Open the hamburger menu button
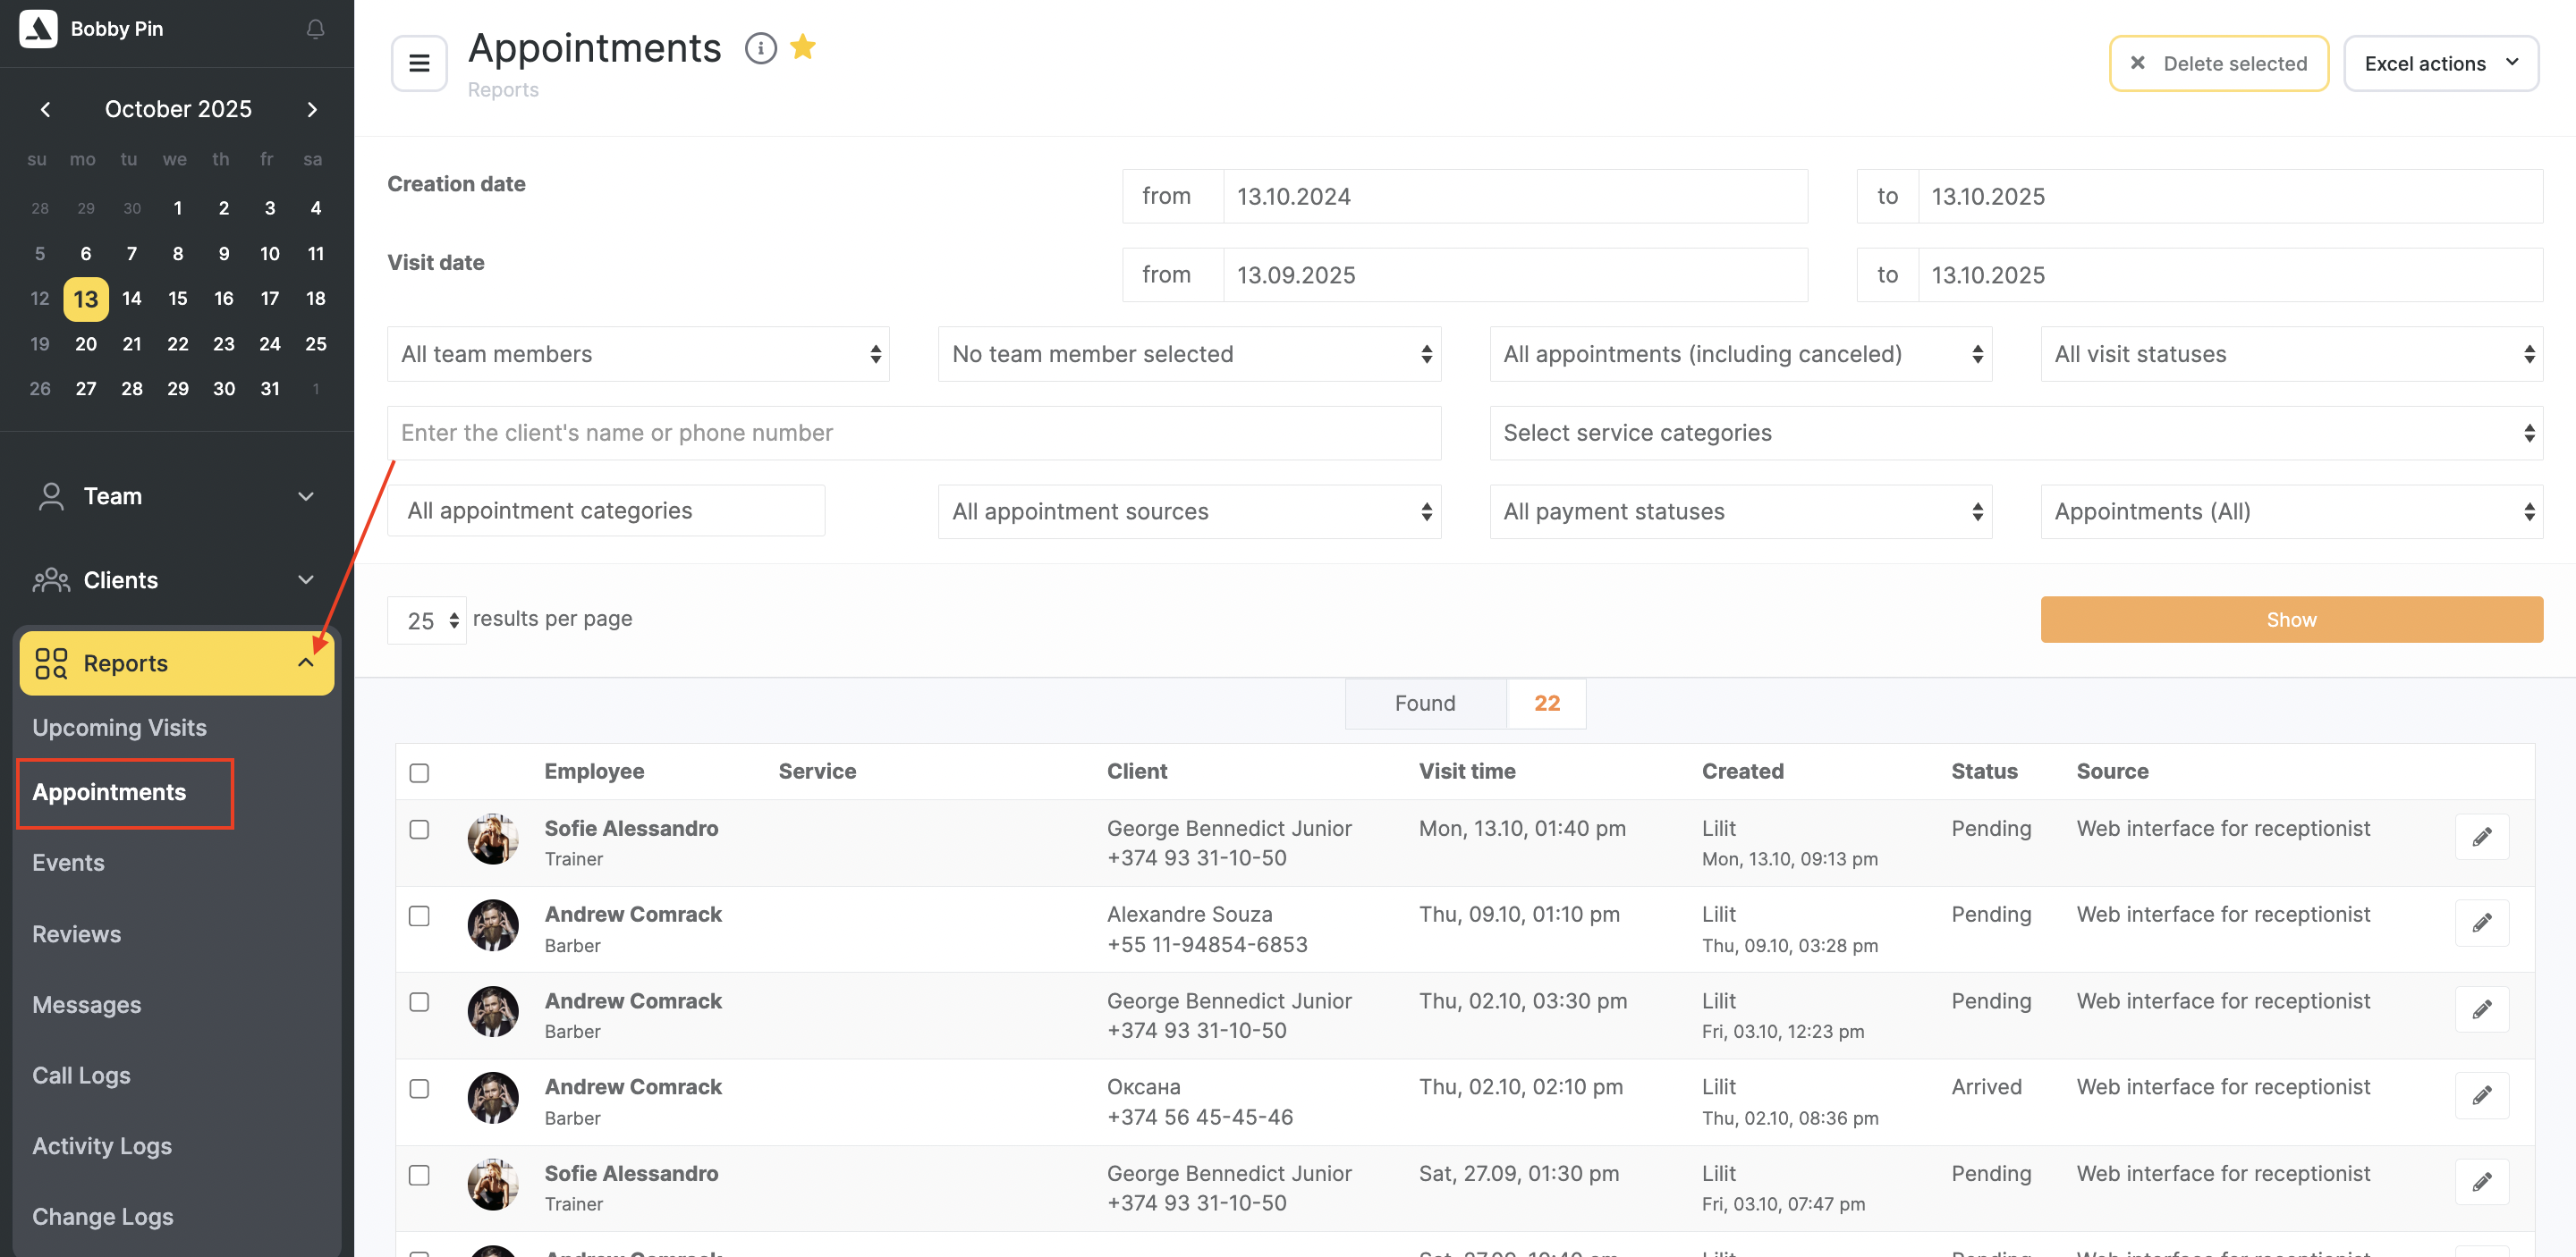 419,64
